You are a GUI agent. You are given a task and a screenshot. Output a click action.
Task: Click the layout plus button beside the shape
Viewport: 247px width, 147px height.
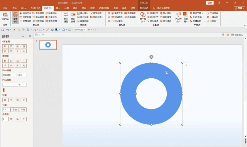coord(186,65)
